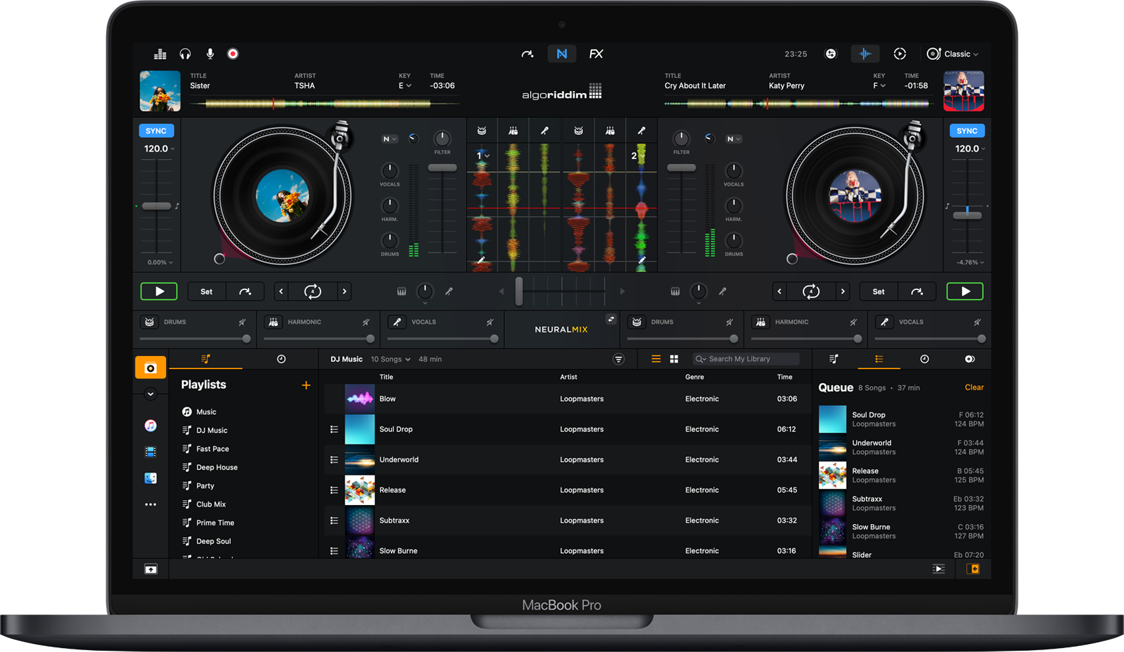Open the FX panel
This screenshot has height=652, width=1124.
(596, 54)
